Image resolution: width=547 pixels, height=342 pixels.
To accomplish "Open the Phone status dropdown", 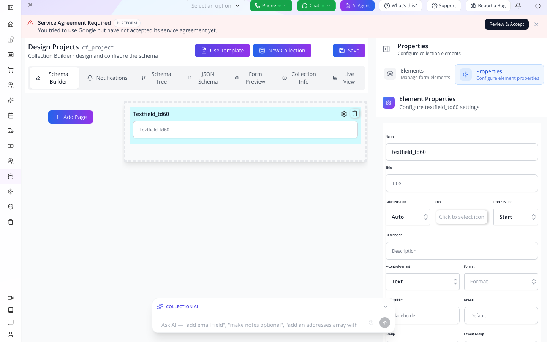I will point(271,6).
